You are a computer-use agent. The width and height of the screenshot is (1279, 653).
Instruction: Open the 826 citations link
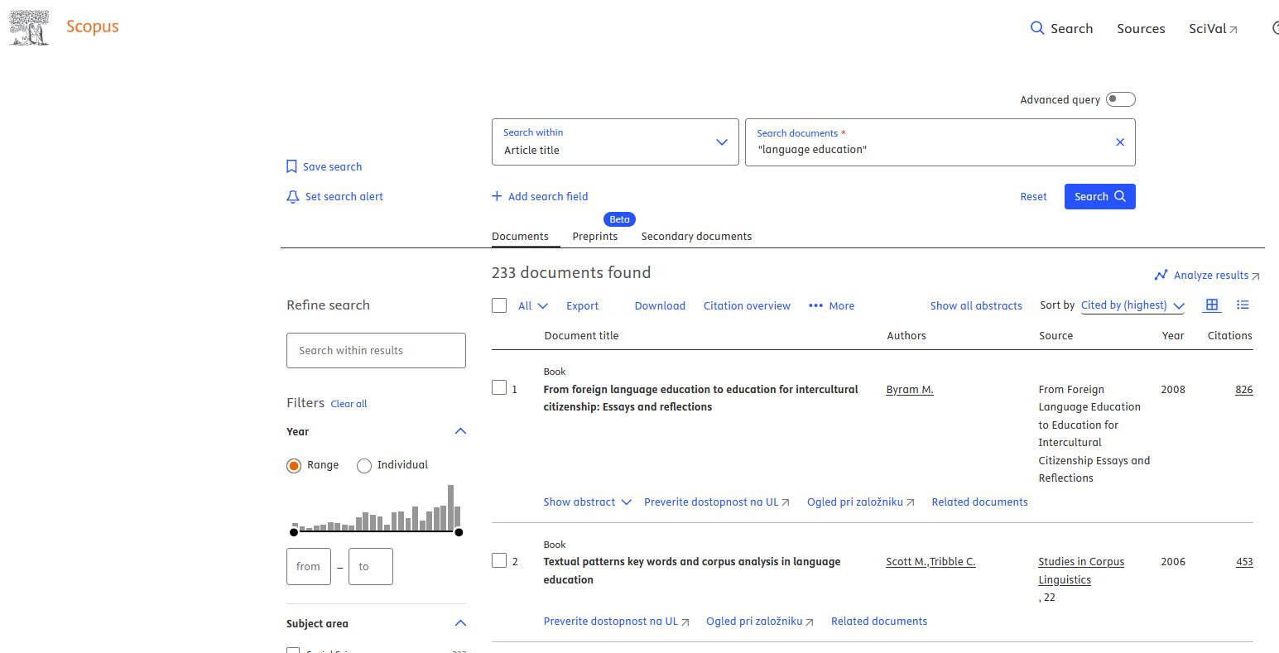[1244, 389]
